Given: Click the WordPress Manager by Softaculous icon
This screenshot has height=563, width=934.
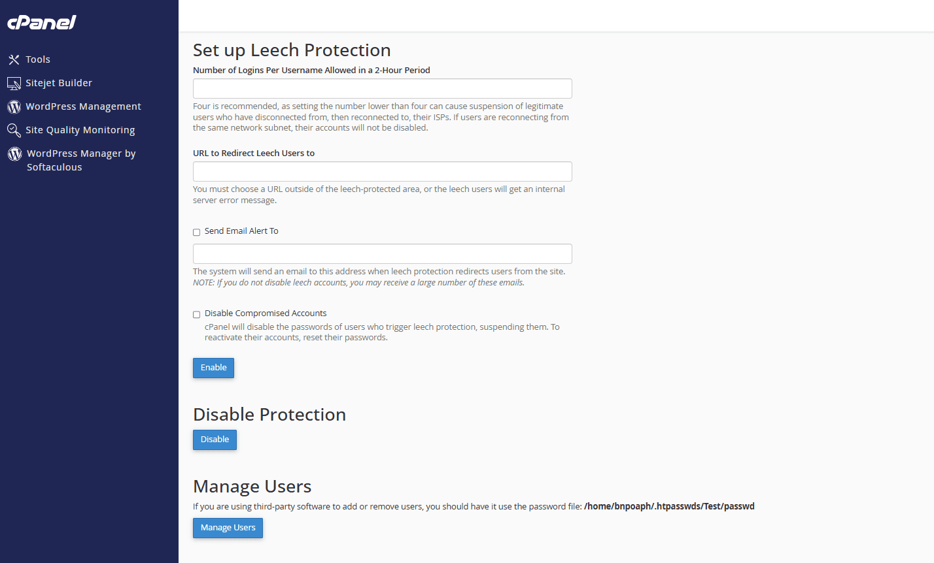Looking at the screenshot, I should click(x=14, y=154).
